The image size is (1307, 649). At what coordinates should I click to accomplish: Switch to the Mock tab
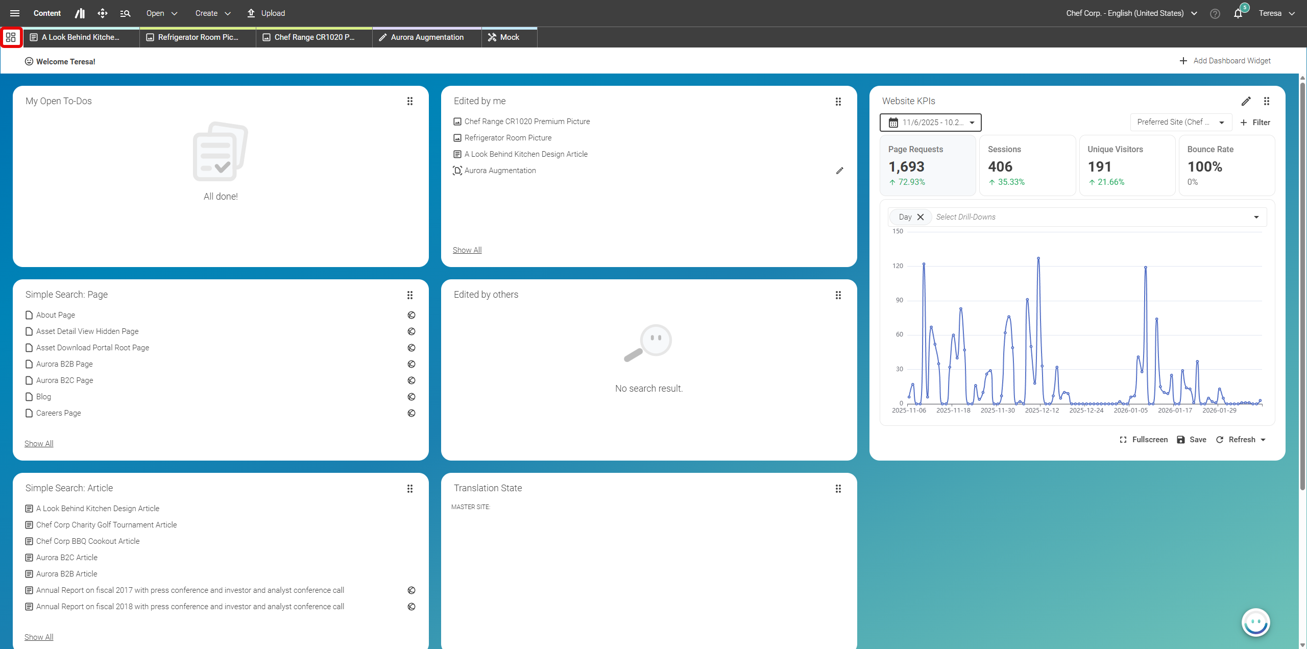click(509, 37)
